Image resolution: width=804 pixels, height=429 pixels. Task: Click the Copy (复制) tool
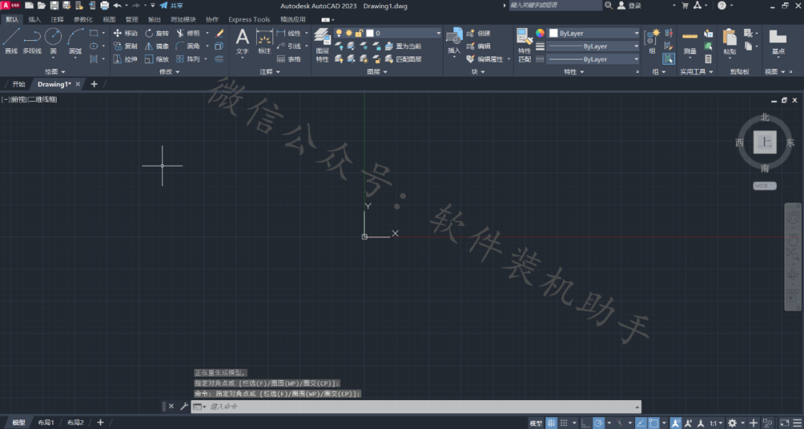point(125,46)
